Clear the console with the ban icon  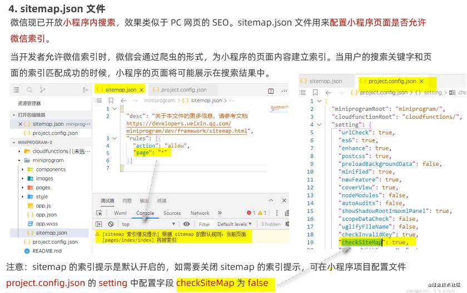point(111,224)
